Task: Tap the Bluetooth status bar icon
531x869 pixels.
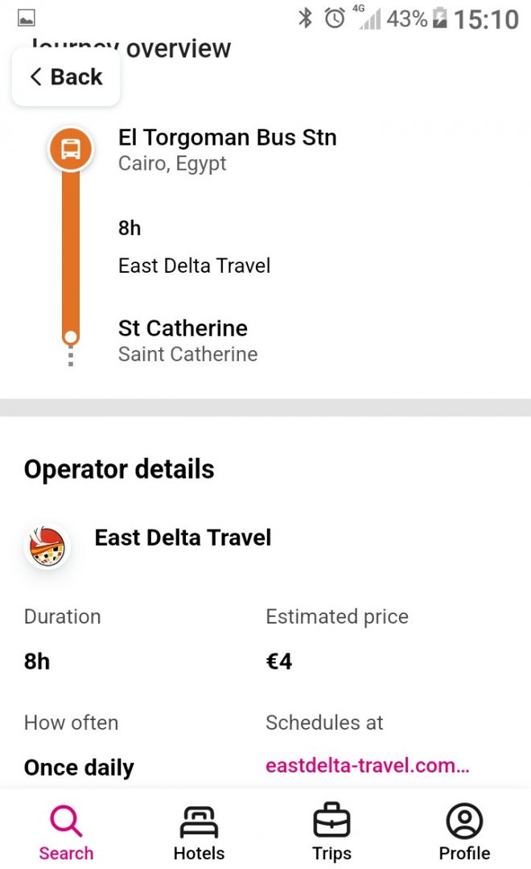Action: click(305, 18)
